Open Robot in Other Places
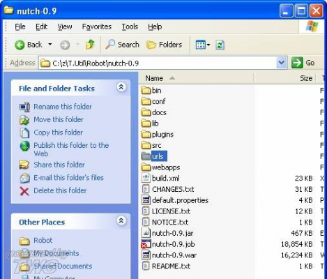Image resolution: width=327 pixels, height=279 pixels. click(43, 240)
